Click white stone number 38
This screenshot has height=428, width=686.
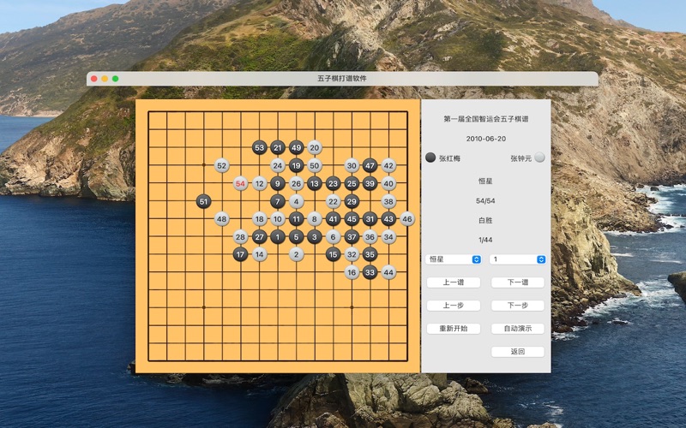pyautogui.click(x=388, y=201)
